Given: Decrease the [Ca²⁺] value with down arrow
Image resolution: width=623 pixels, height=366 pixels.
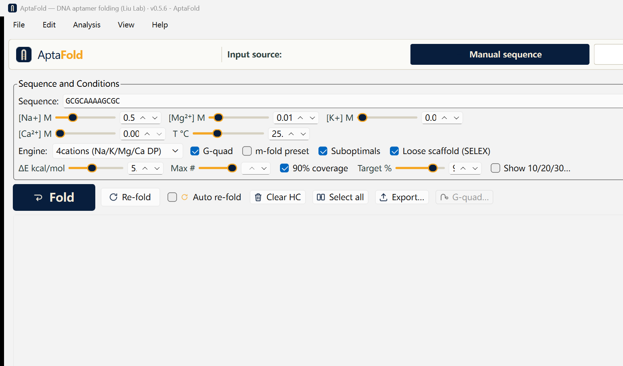Looking at the screenshot, I should (x=159, y=134).
